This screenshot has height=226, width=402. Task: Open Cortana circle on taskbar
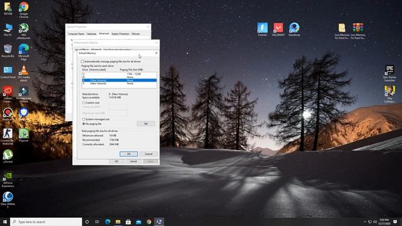87,222
